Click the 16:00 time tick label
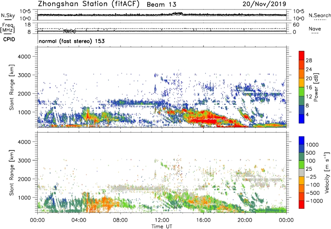The image size is (331, 229). [203, 220]
